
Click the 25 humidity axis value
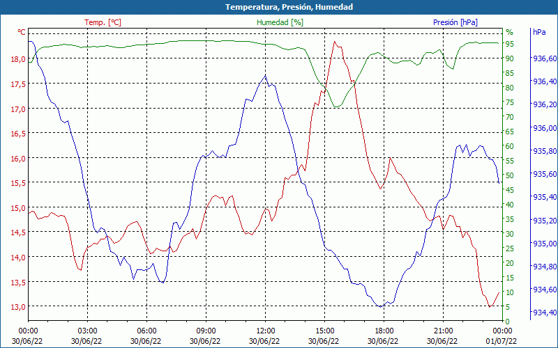(510, 248)
